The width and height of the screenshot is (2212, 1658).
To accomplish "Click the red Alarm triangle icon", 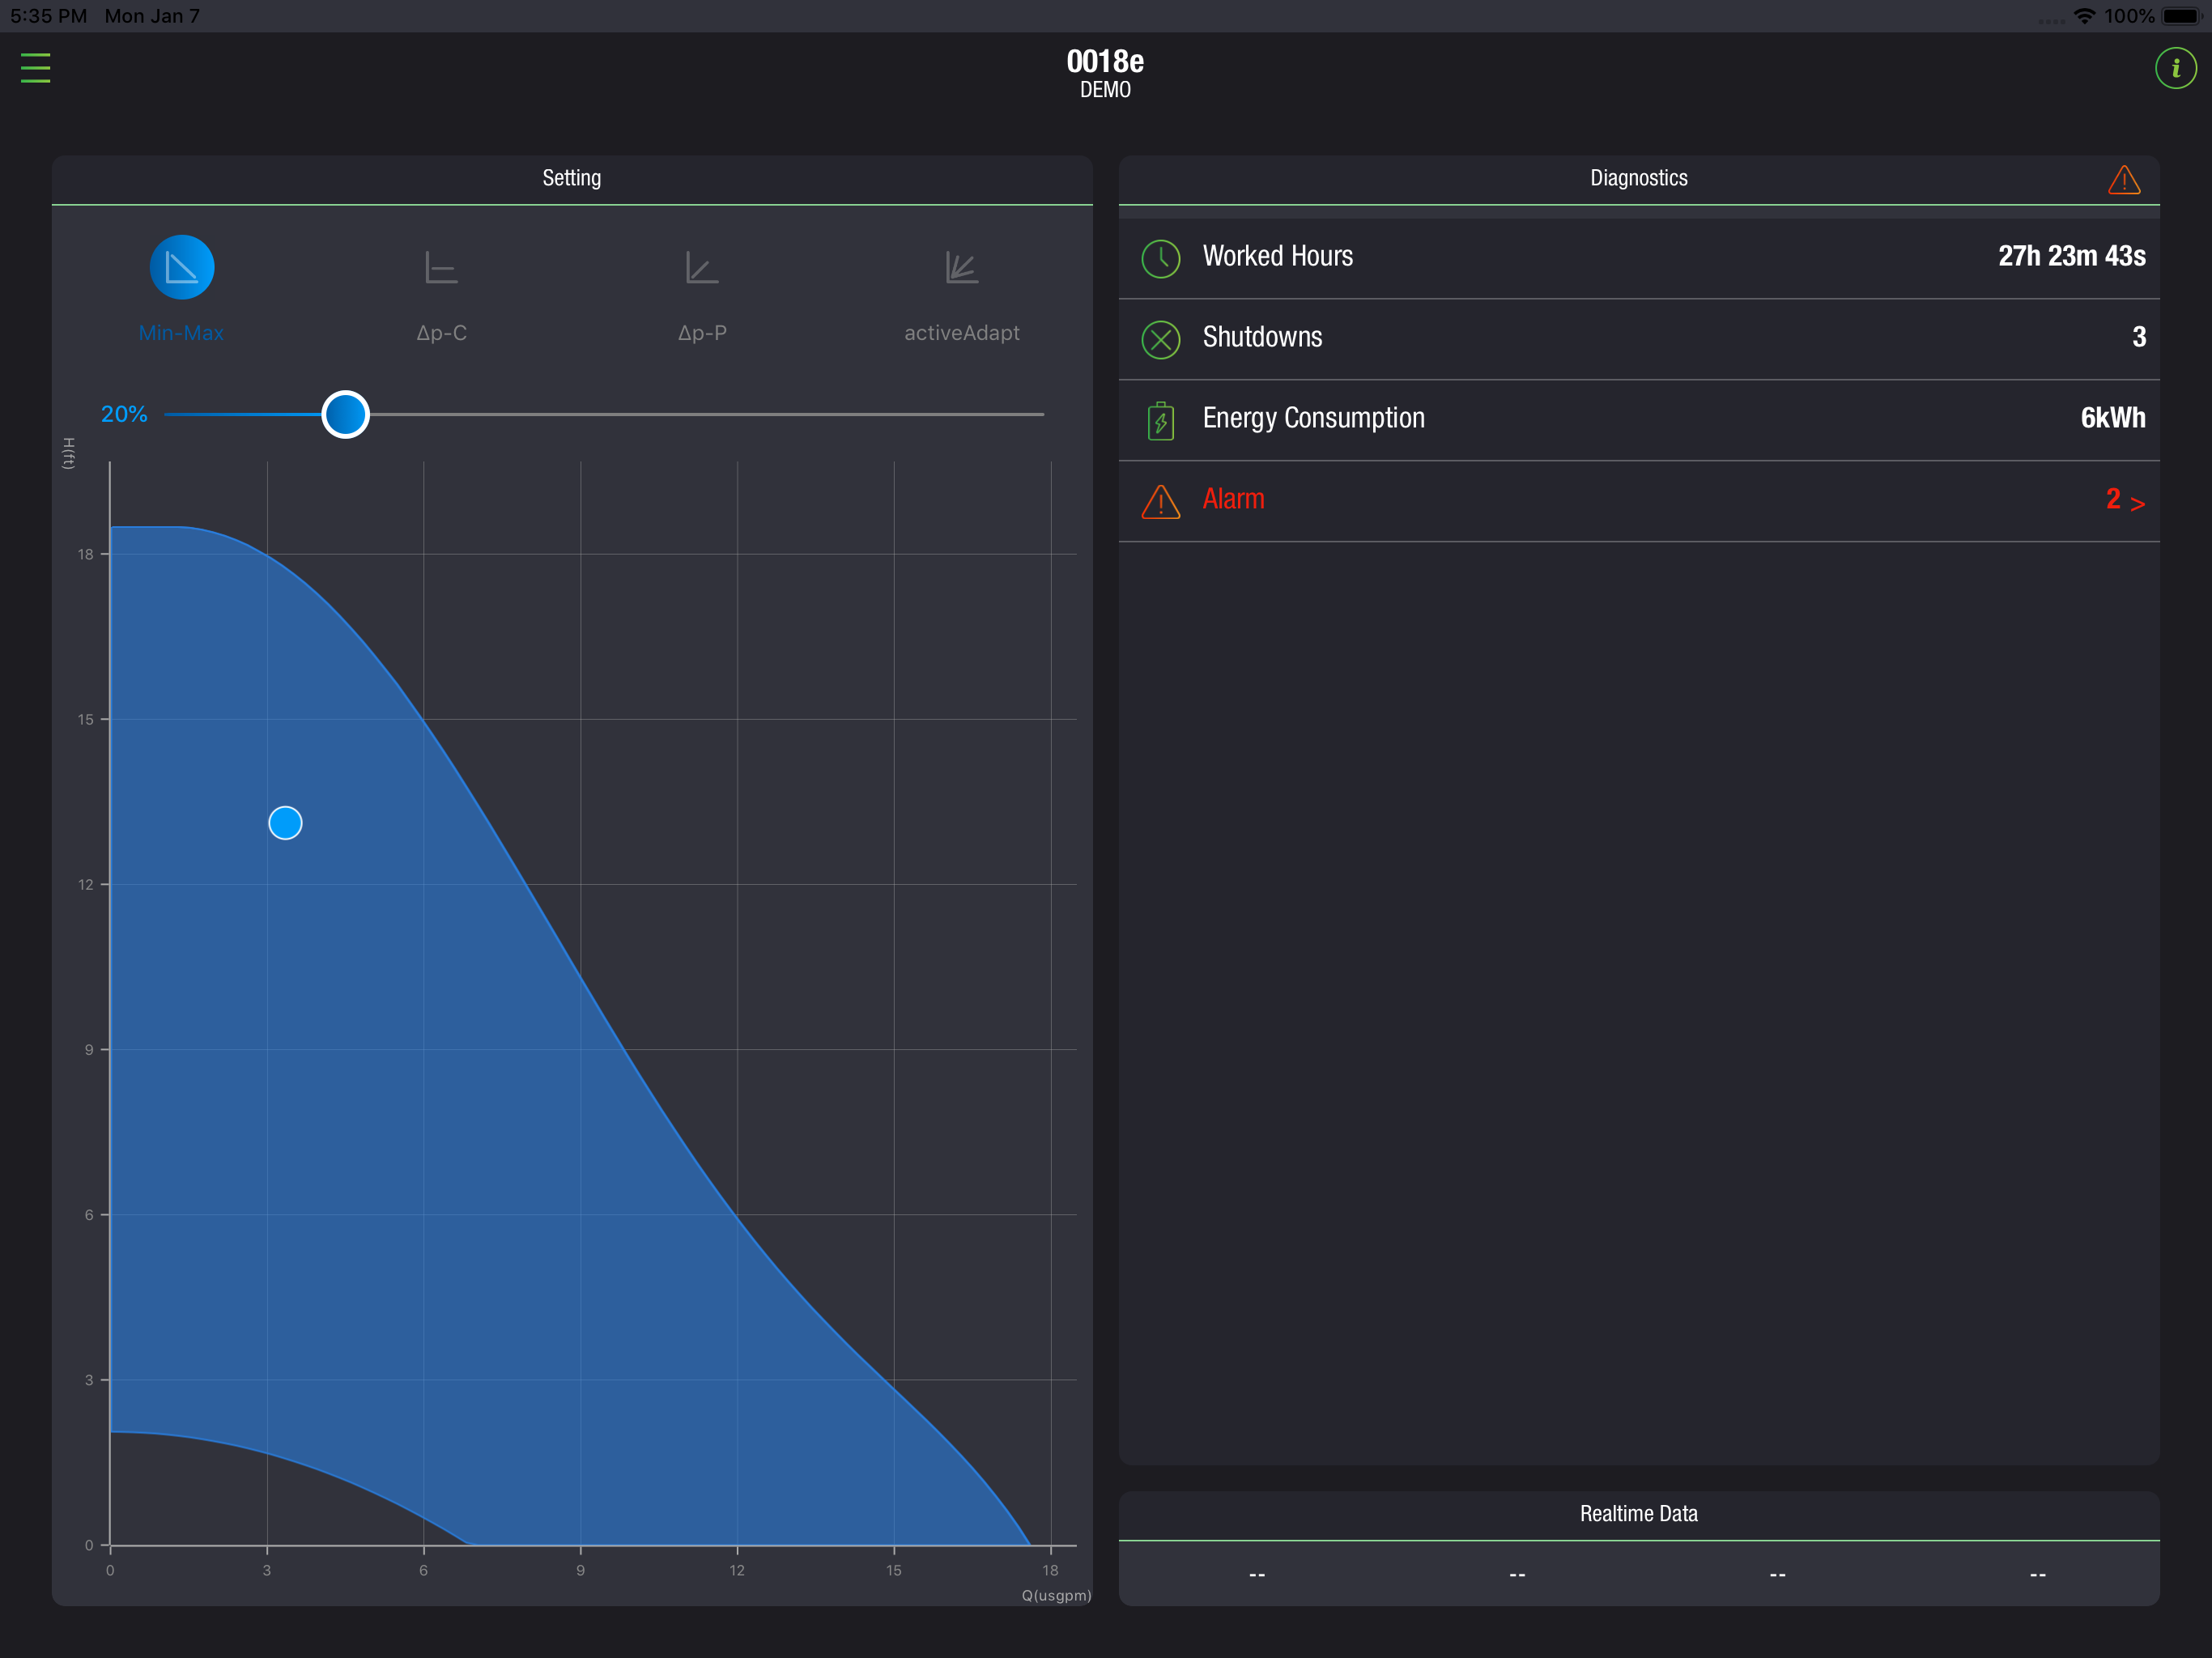I will pyautogui.click(x=1161, y=501).
